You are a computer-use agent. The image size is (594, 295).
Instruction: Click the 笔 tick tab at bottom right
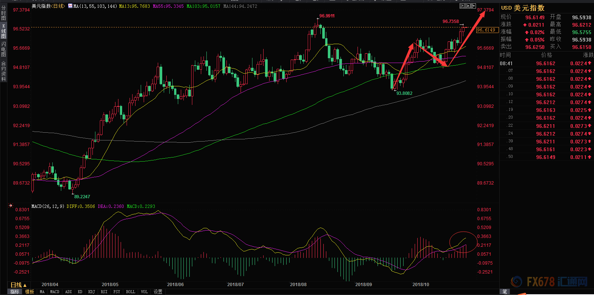tap(505, 292)
